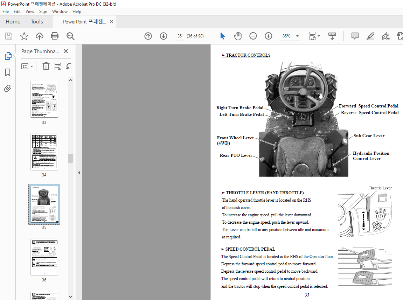Viewport: 403px width, 300px height.
Task: Open the Bookmarks sidebar icon
Action: coord(8,72)
